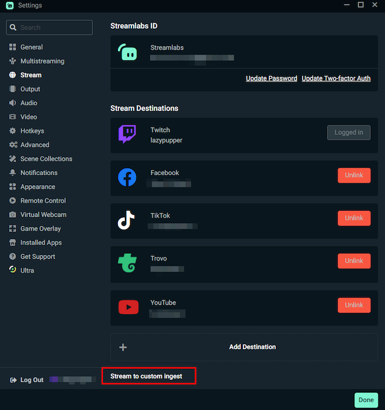The image size is (385, 410).
Task: Click the Done button
Action: [366, 400]
